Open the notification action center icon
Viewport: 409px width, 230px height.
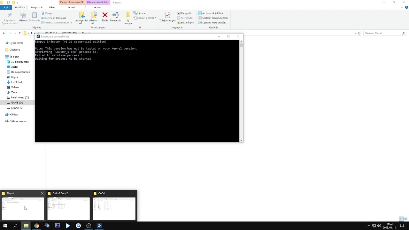402,226
